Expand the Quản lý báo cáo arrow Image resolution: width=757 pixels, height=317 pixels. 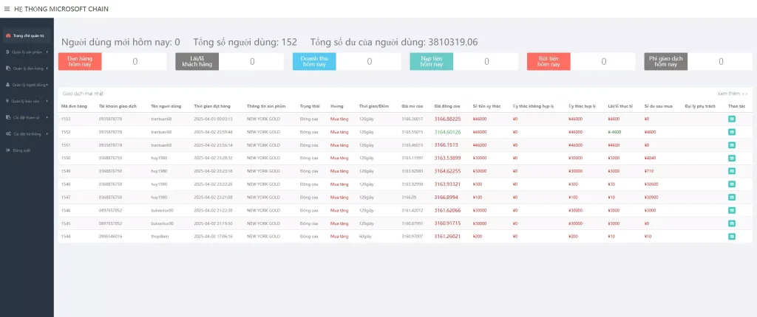coord(47,101)
